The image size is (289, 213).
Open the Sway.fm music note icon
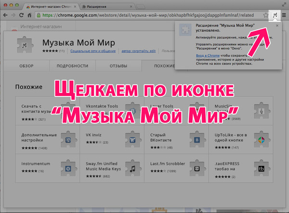(133, 168)
